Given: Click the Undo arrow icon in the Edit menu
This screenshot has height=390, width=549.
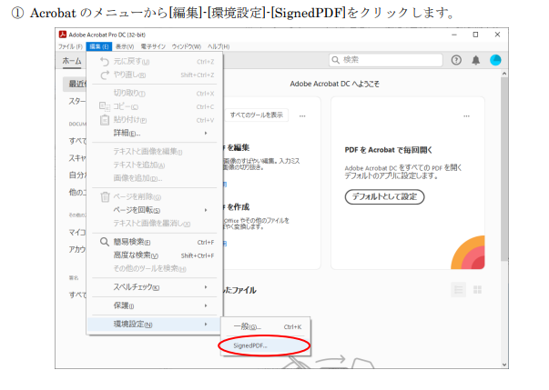Looking at the screenshot, I should point(105,62).
